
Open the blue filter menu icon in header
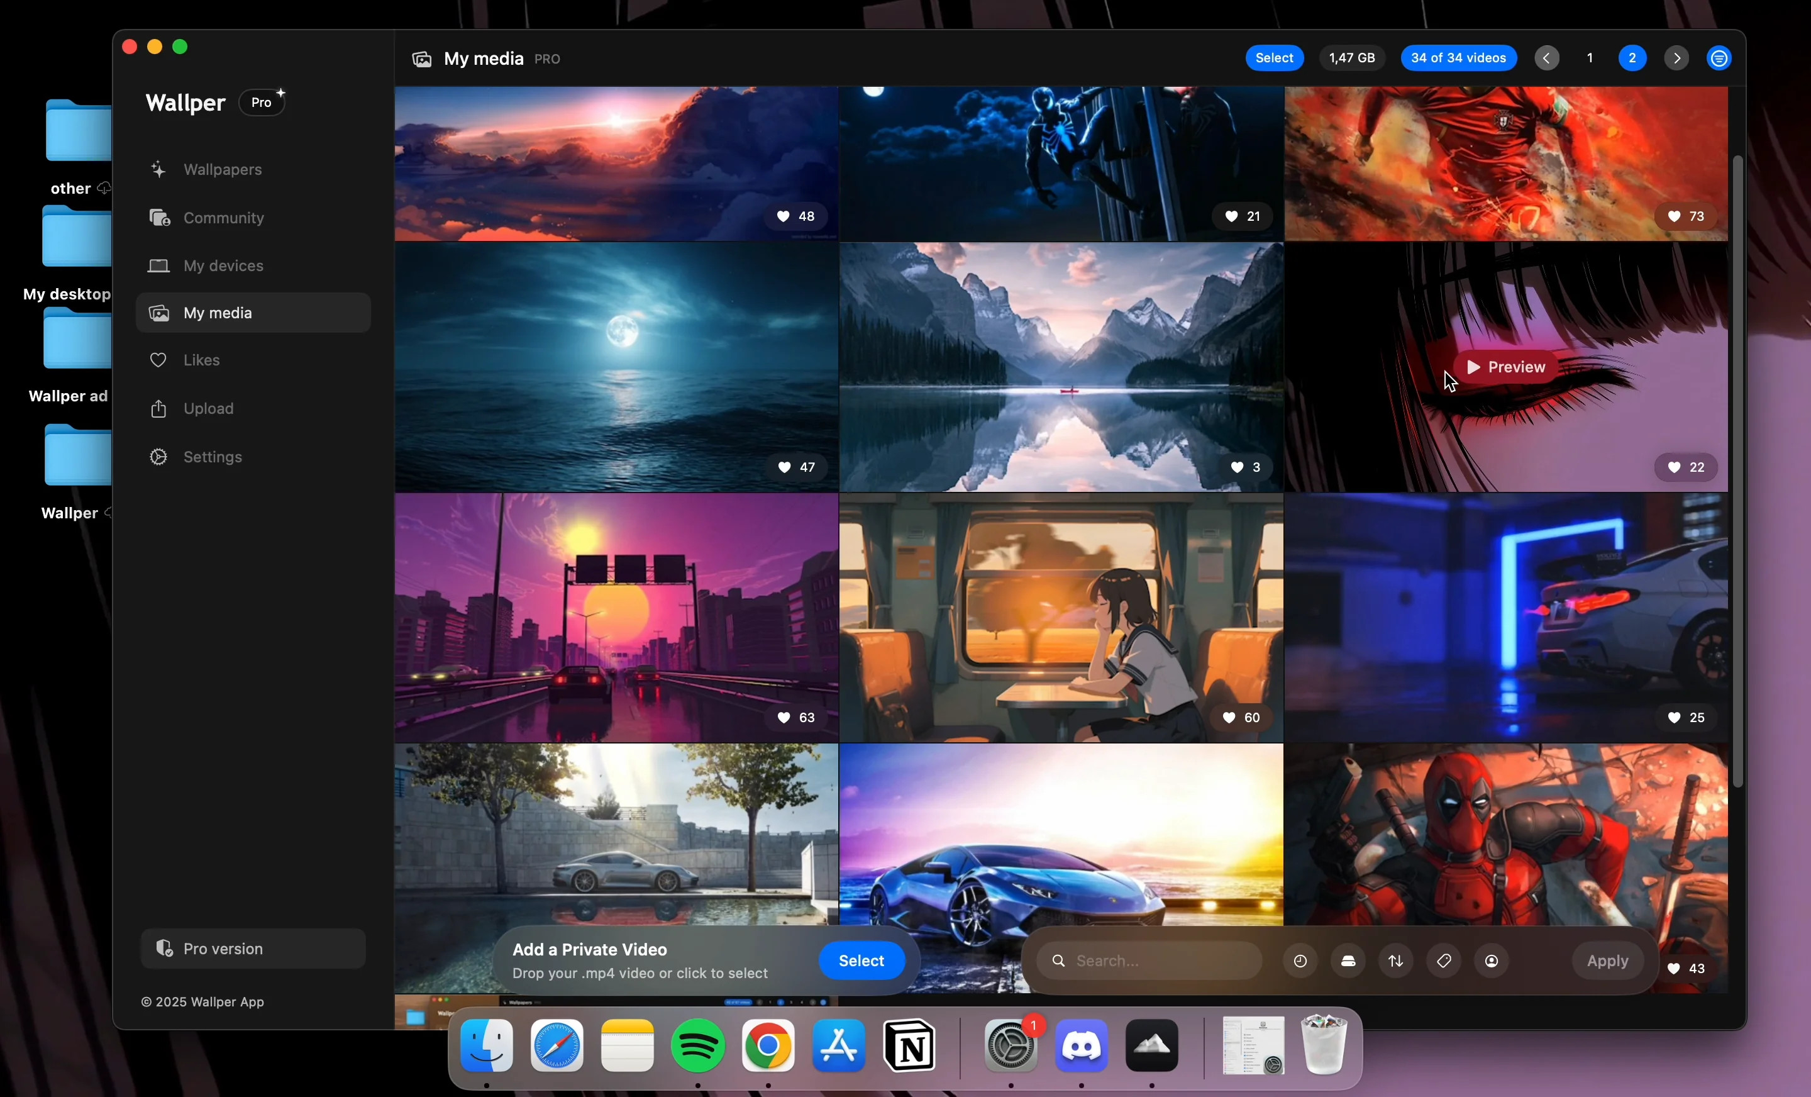click(x=1719, y=58)
